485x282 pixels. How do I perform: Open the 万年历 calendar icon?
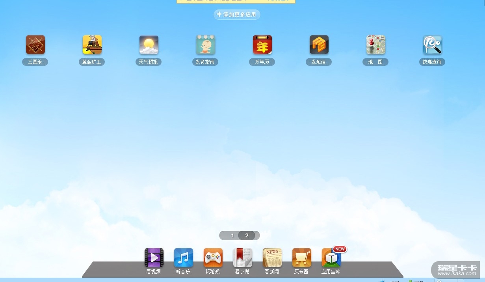[262, 45]
